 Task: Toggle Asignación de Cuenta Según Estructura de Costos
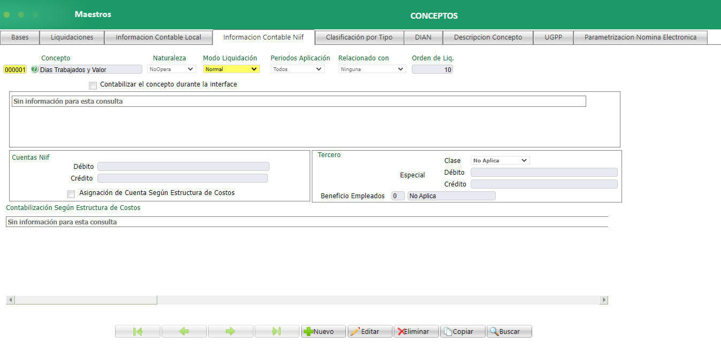[x=71, y=193]
